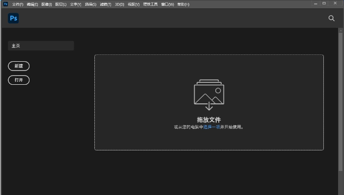
Task: Open the 滤镜(T) menu
Action: tap(106, 4)
